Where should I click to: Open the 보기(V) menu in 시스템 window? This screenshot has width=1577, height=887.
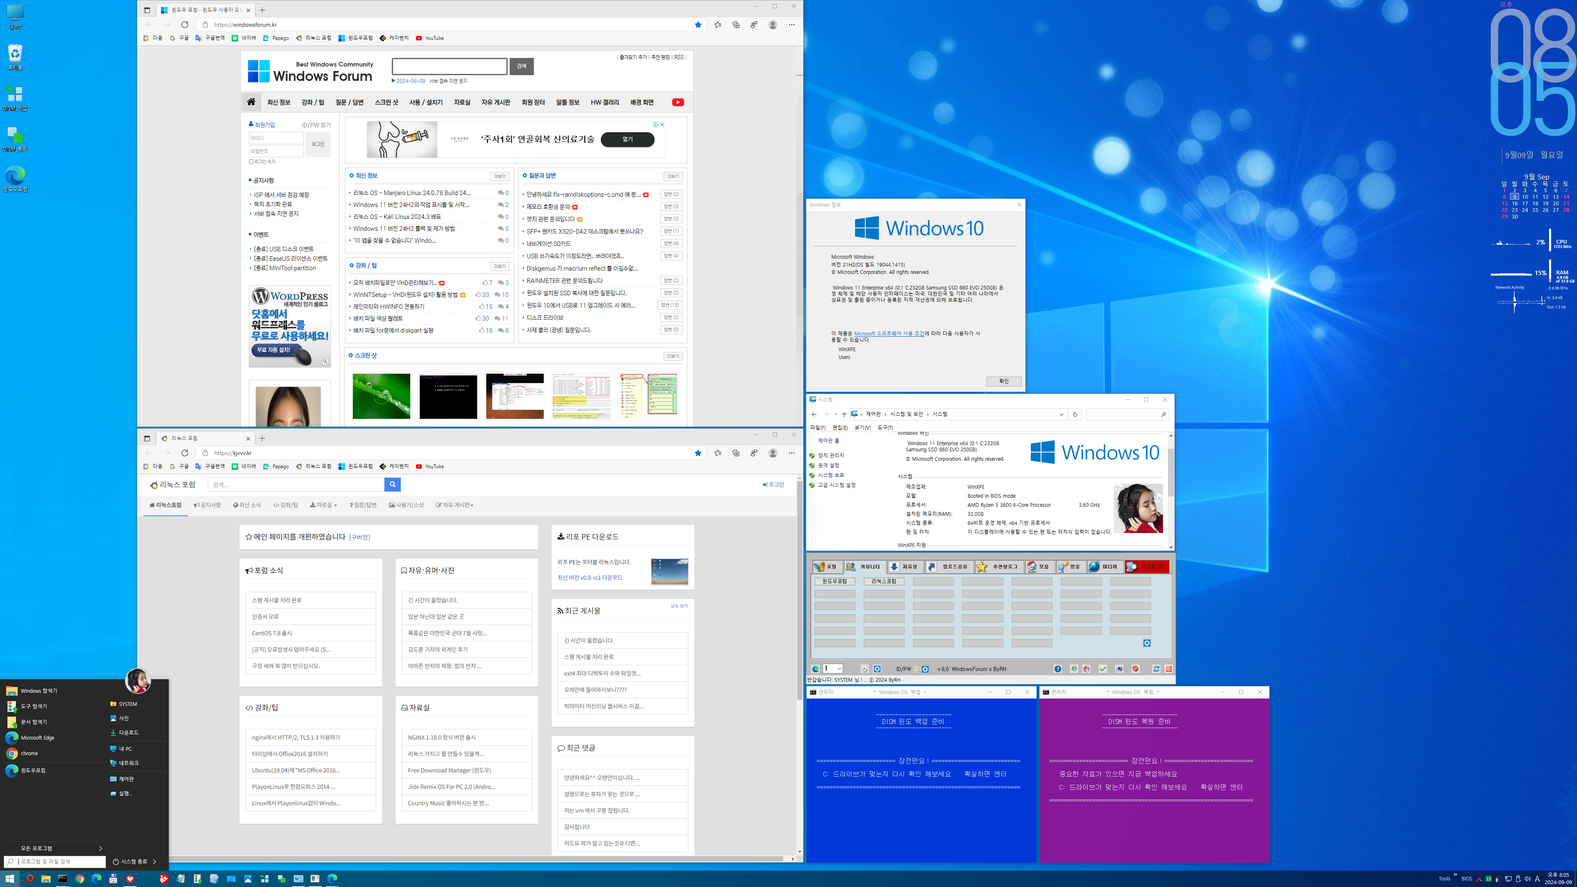tap(862, 427)
